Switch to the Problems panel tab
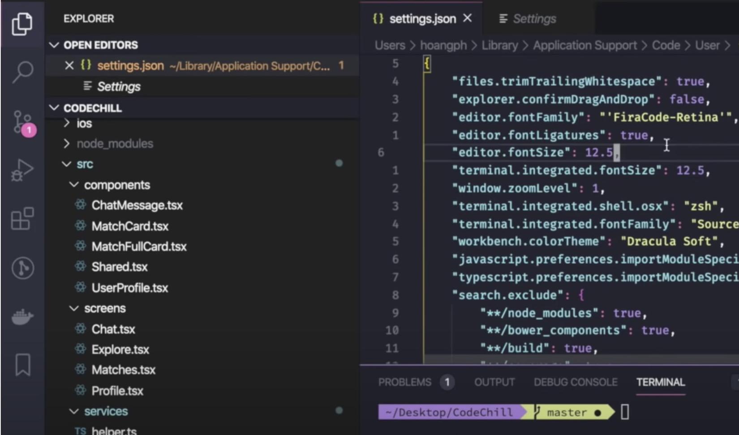Screen dimensions: 739x435 404,382
